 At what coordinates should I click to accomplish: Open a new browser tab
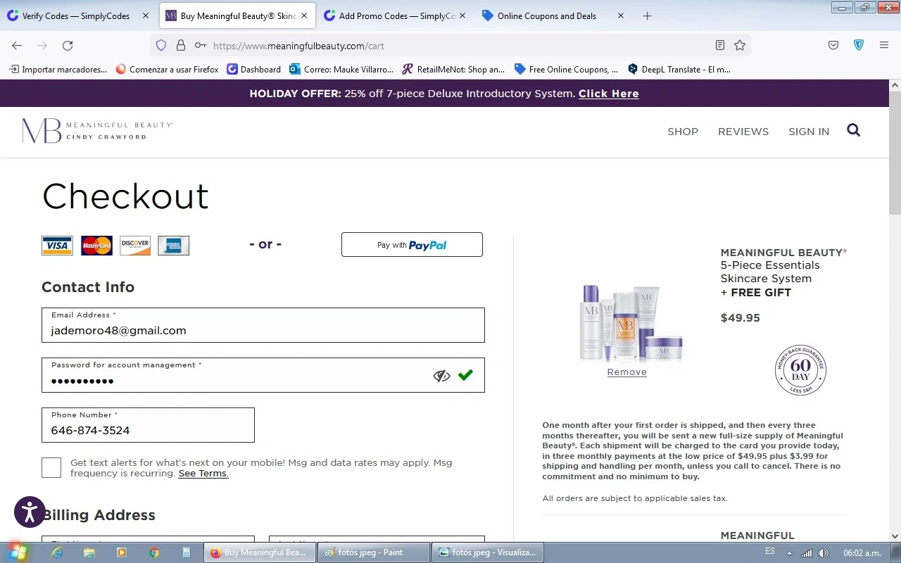click(647, 15)
